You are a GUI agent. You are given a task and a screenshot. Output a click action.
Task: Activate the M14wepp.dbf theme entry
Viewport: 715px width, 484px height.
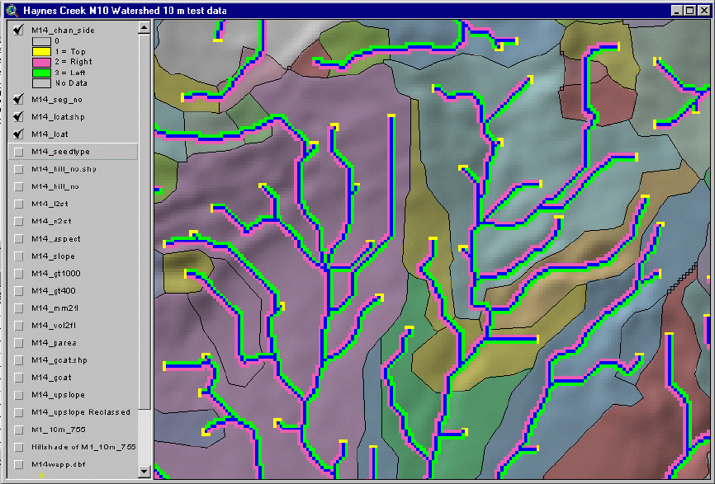(x=59, y=464)
